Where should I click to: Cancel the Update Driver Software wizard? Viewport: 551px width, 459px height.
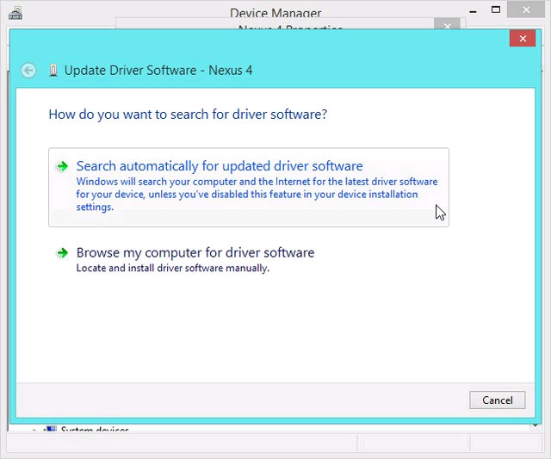coord(498,400)
